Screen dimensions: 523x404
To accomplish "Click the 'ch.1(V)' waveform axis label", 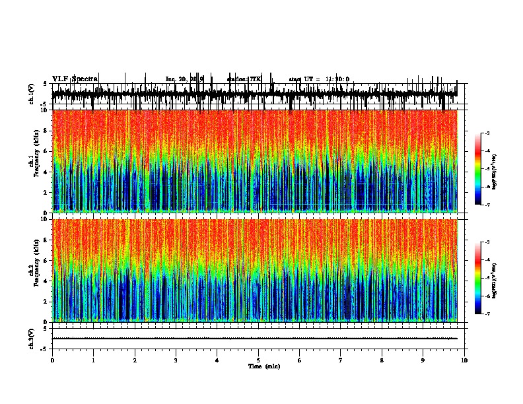I will (x=31, y=94).
